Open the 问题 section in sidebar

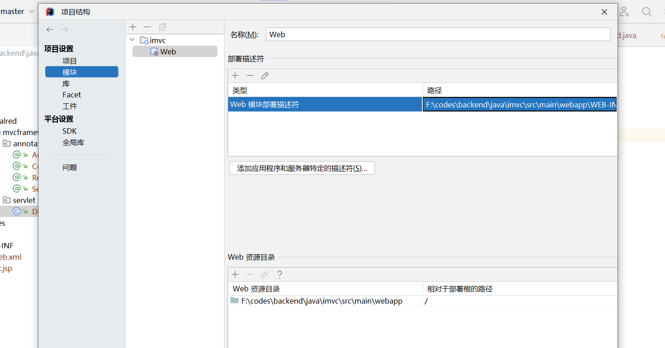70,167
